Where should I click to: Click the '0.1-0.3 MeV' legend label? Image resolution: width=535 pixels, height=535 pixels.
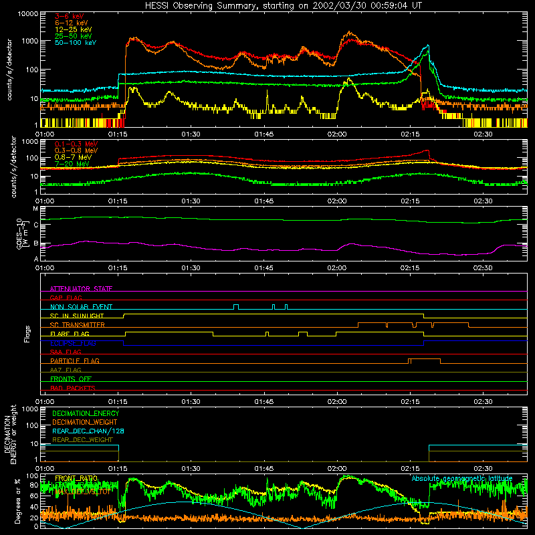[x=76, y=144]
